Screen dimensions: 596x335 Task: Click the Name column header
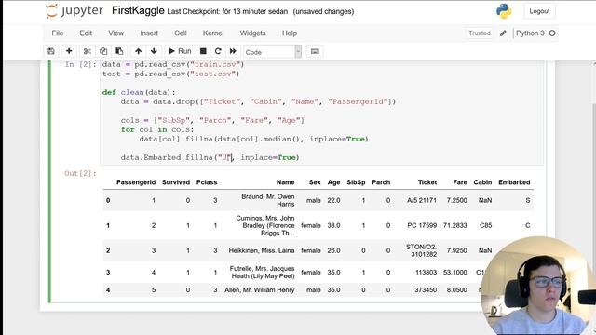pyautogui.click(x=286, y=182)
